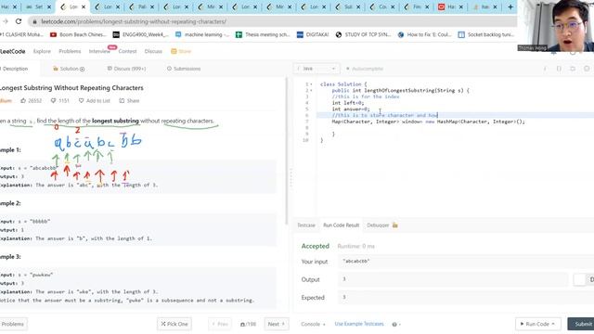
Task: Open the STUDY OF TCP SYN... bookmark
Action: [x=363, y=34]
